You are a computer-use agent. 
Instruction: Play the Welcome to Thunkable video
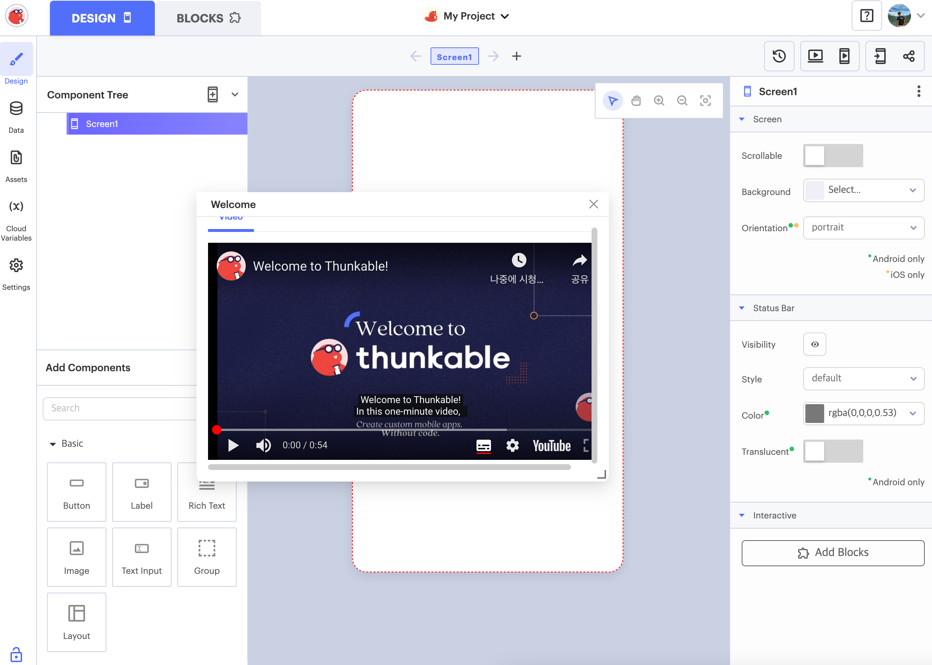233,445
